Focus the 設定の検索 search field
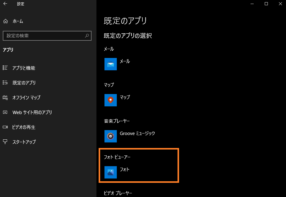The height and width of the screenshot is (197, 286). [47, 36]
